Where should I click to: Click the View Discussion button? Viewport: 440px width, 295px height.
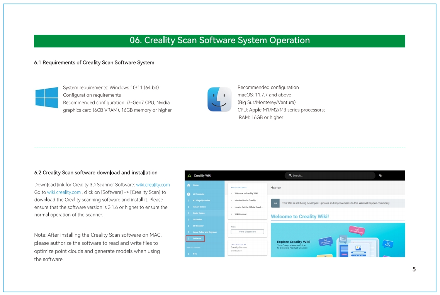point(247,232)
